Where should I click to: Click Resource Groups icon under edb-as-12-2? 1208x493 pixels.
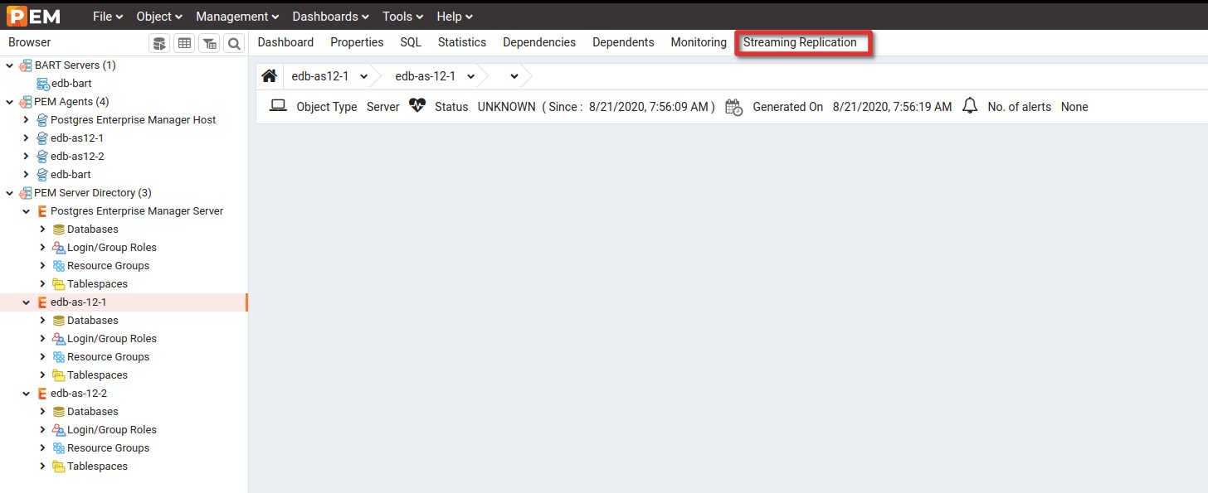[59, 448]
